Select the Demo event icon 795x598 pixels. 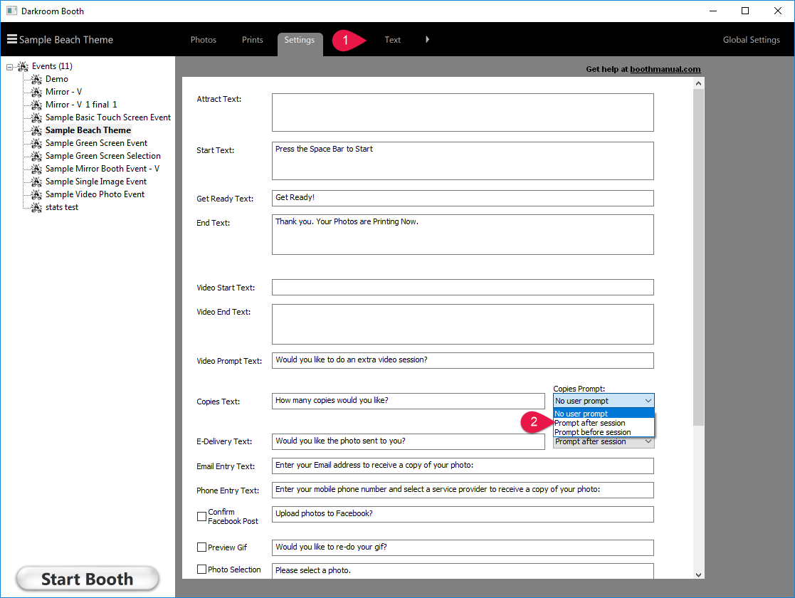point(35,78)
